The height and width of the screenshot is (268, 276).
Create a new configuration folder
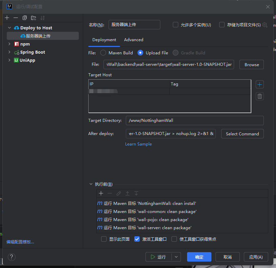pyautogui.click(x=33, y=18)
